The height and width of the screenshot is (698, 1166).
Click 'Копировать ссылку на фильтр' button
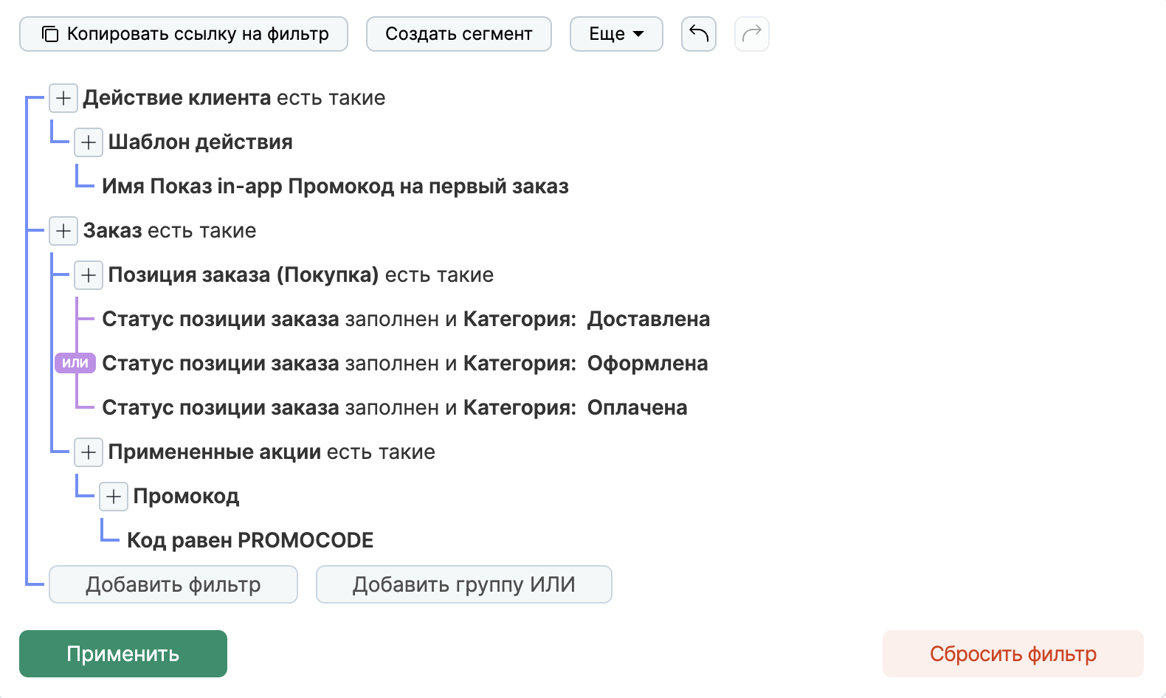pyautogui.click(x=183, y=34)
